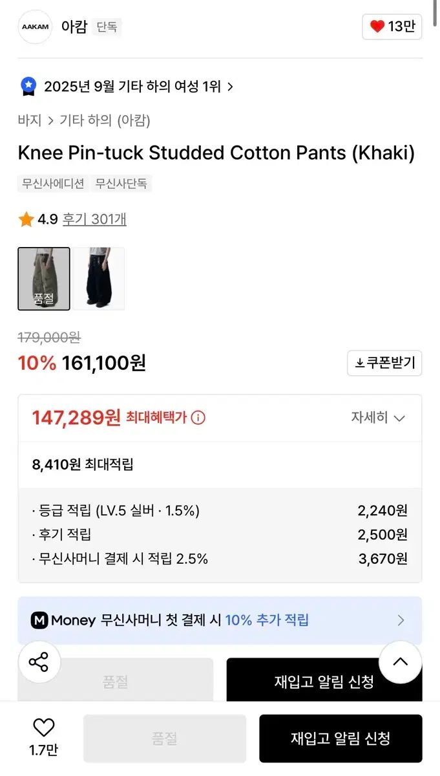Click the yellow rating star icon
This screenshot has height=776, width=440.
pos(26,220)
